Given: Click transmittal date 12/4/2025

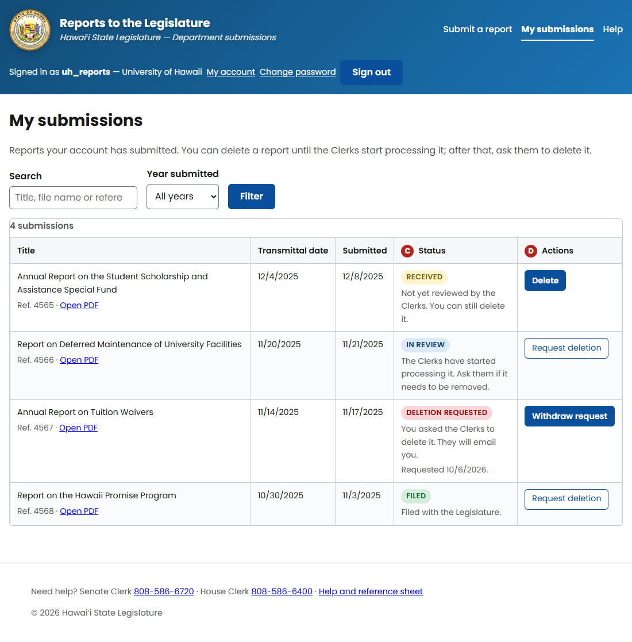Looking at the screenshot, I should [278, 276].
